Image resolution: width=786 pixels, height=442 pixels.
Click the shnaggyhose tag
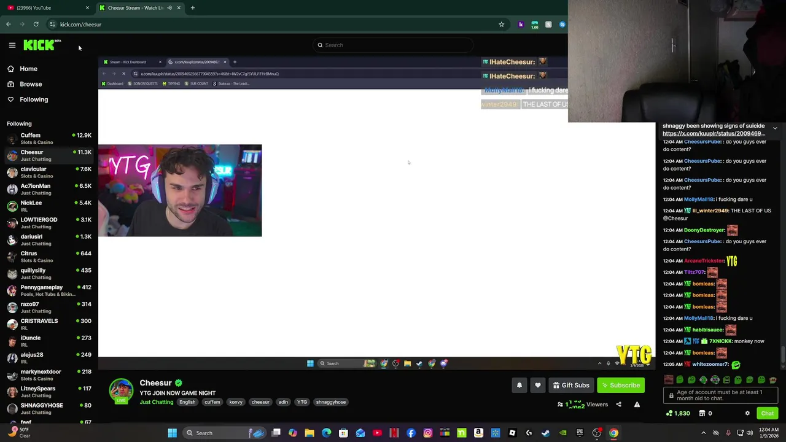click(x=331, y=402)
